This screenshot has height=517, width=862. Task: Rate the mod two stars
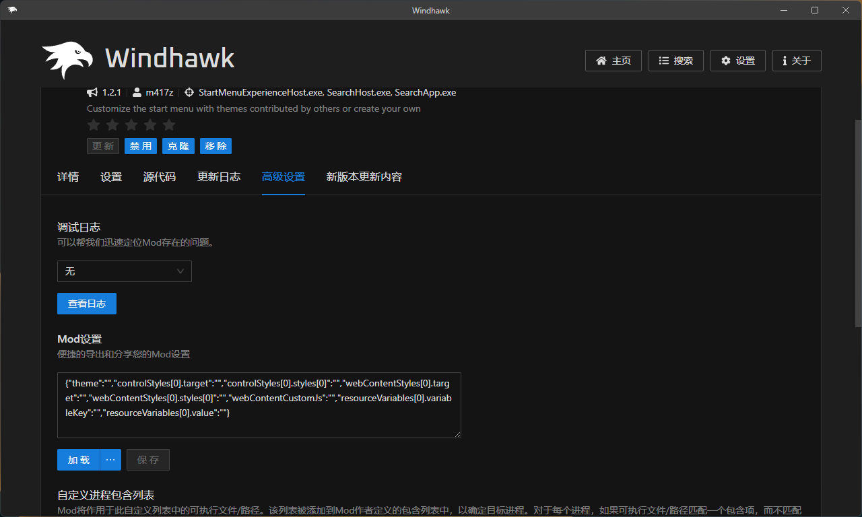112,125
